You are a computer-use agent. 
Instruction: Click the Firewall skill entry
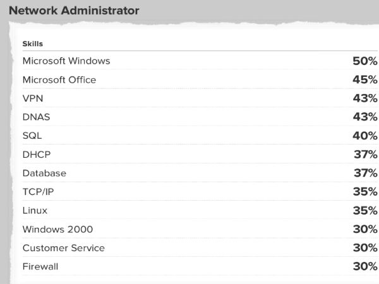tap(40, 266)
